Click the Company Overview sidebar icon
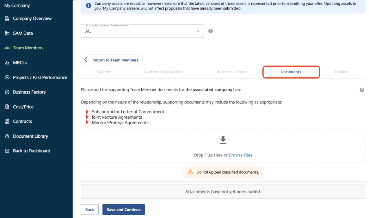Screen dimensions: 369x218 click(x=7, y=18)
